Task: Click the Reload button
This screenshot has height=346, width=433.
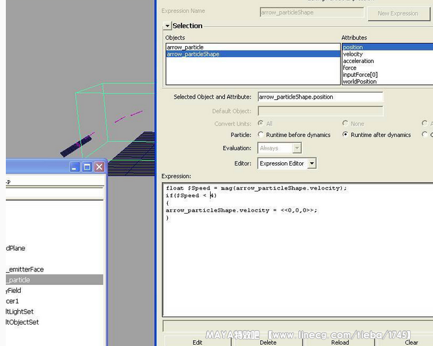Action: pyautogui.click(x=340, y=342)
